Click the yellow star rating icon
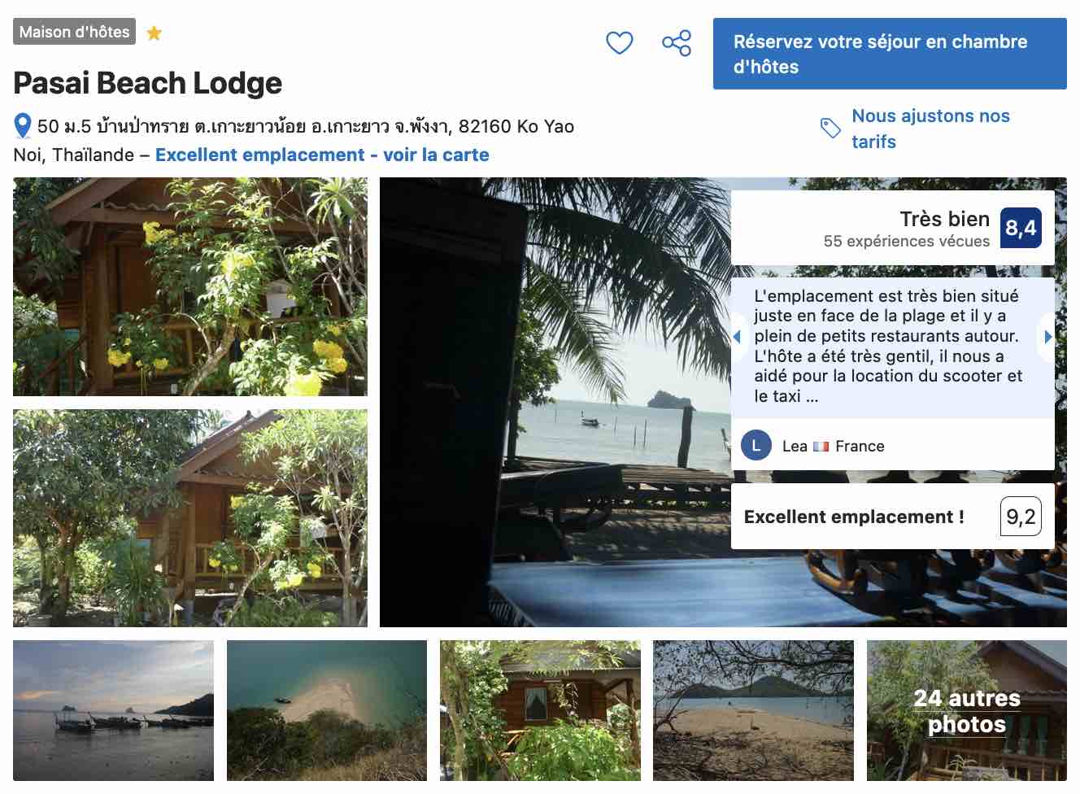The width and height of the screenshot is (1080, 794). pyautogui.click(x=154, y=33)
